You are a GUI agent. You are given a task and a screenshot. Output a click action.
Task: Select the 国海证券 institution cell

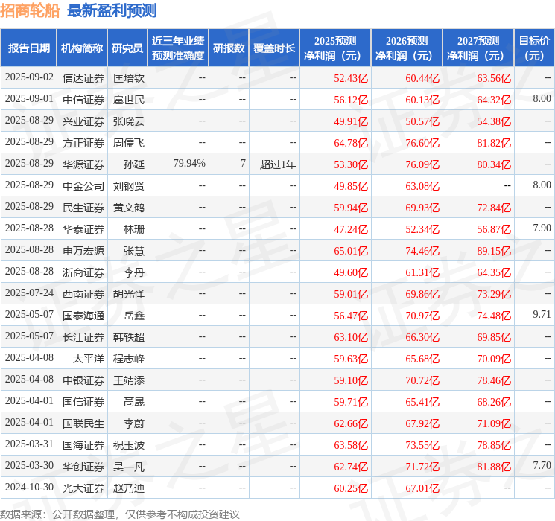(x=83, y=445)
